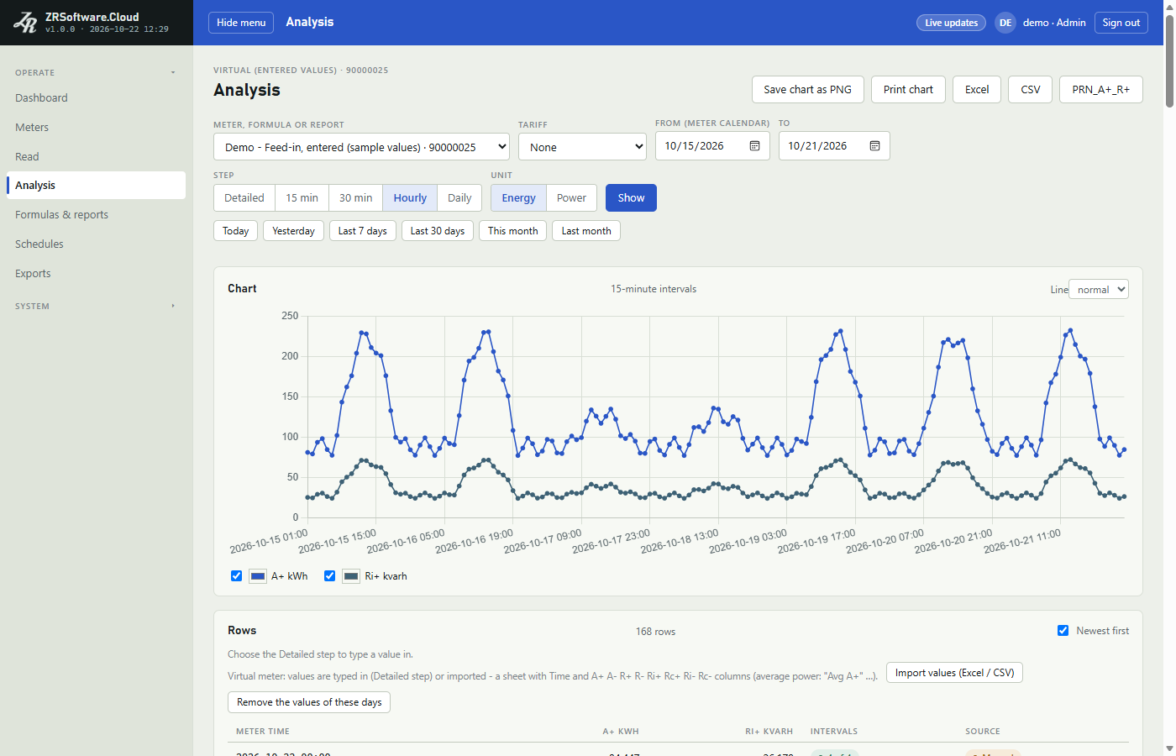
Task: Export data with the Excel button
Action: tap(977, 90)
